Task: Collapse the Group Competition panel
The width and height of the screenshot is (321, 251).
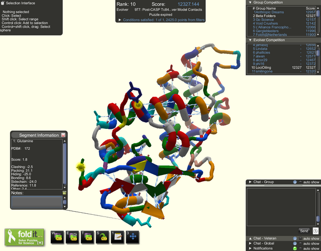Action: (250, 3)
